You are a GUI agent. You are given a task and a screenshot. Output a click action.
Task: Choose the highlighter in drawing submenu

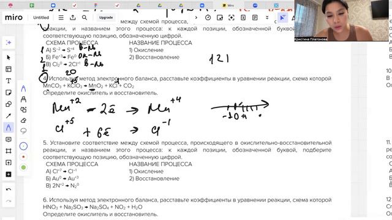coord(23,99)
